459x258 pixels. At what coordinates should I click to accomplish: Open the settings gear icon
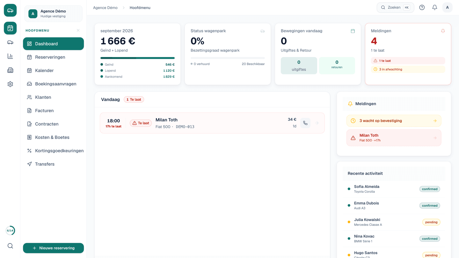click(x=10, y=84)
